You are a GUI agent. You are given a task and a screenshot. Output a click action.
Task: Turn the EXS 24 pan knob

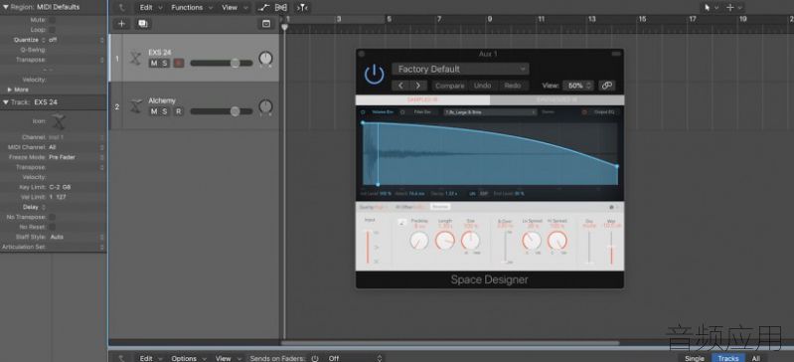point(265,59)
